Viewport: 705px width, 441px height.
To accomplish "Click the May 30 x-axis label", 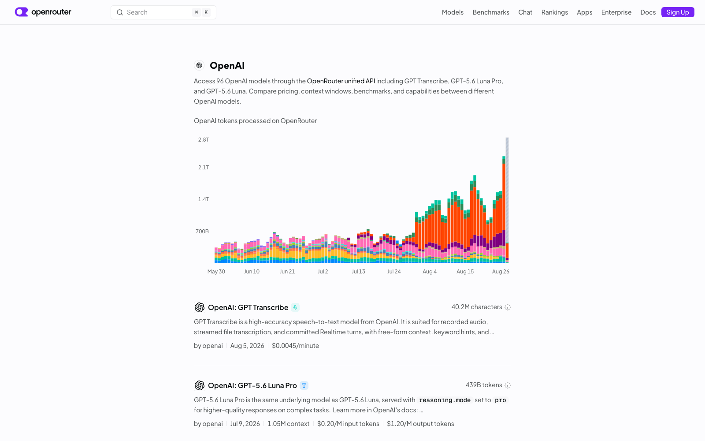I will [216, 272].
